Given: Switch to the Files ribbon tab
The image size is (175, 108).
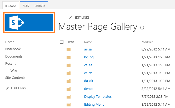Looking at the screenshot, I should point(26,6).
